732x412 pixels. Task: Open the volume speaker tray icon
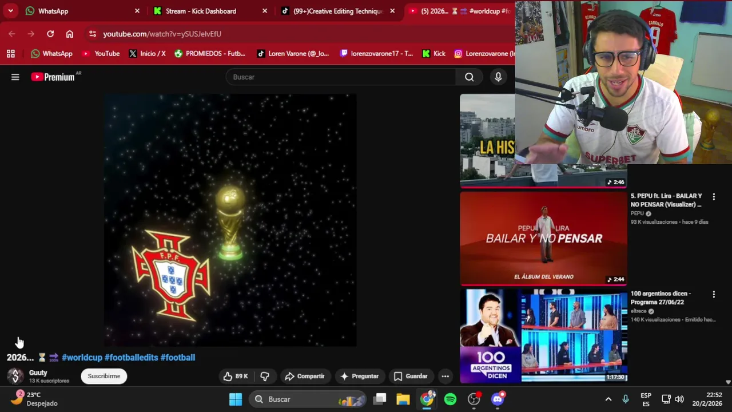click(679, 399)
